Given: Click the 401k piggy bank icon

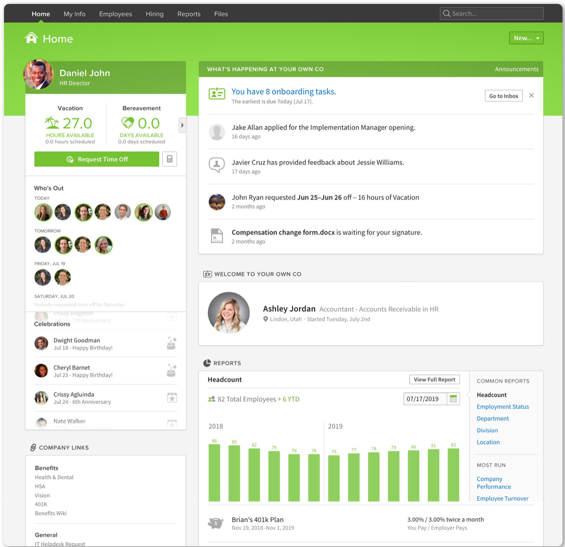Looking at the screenshot, I should point(215,523).
